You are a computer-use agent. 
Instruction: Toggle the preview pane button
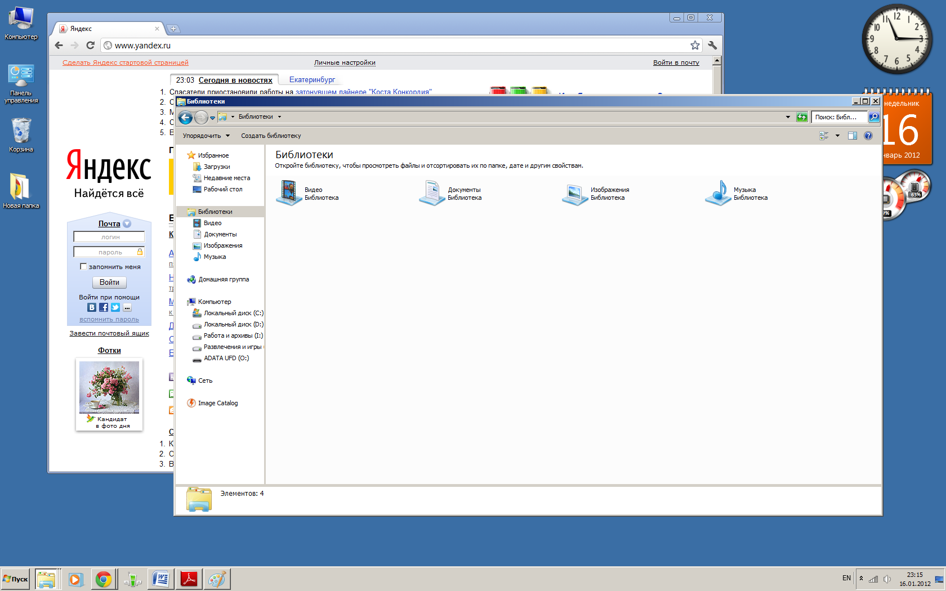(x=853, y=136)
